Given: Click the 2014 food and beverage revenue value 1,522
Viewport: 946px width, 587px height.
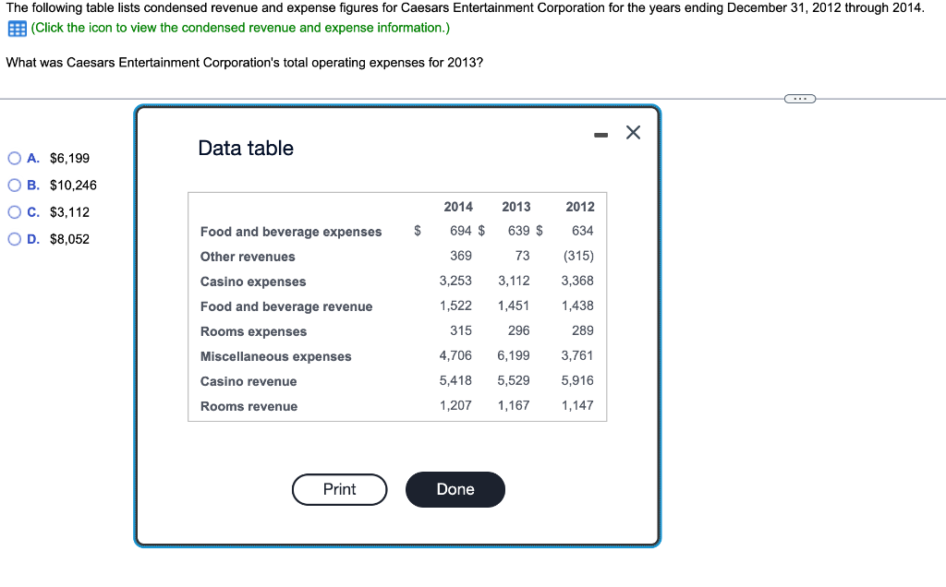Looking at the screenshot, I should pyautogui.click(x=455, y=305).
